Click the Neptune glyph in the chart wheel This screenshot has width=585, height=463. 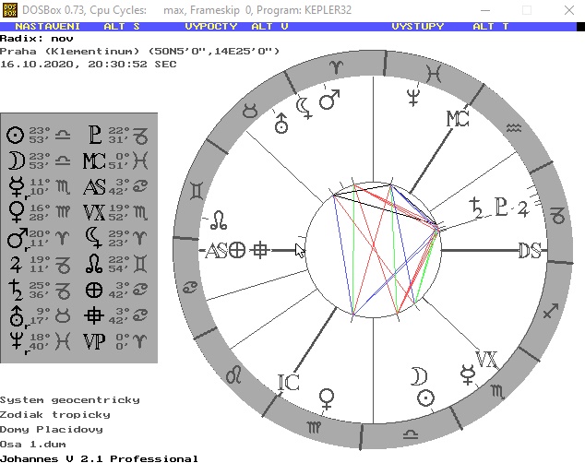[413, 98]
